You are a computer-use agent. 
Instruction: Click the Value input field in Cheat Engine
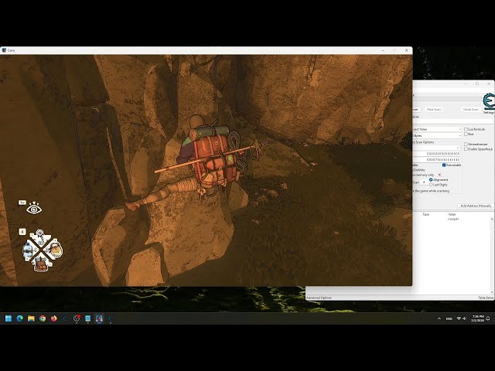pos(452,121)
